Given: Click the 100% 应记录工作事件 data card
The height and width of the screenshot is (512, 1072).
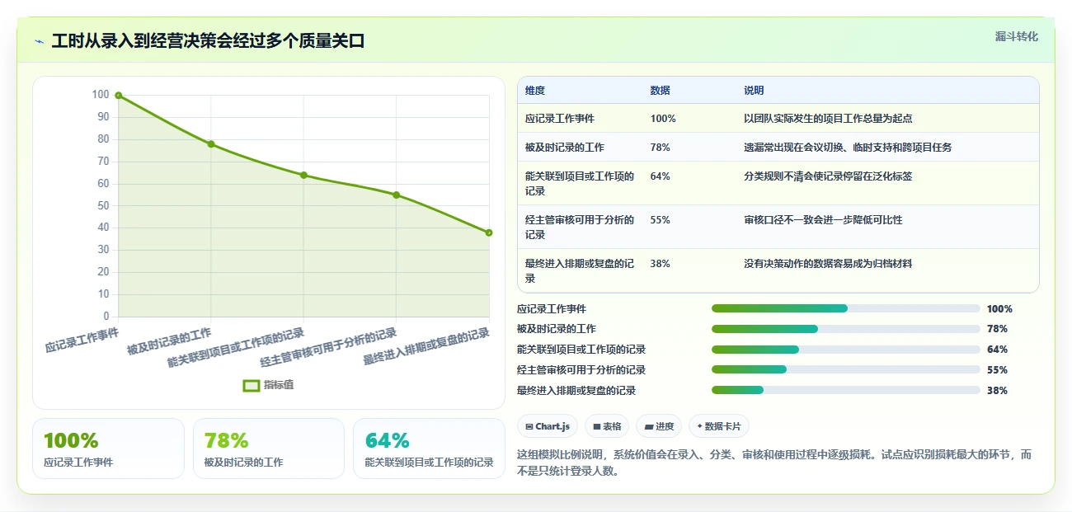Looking at the screenshot, I should click(108, 449).
